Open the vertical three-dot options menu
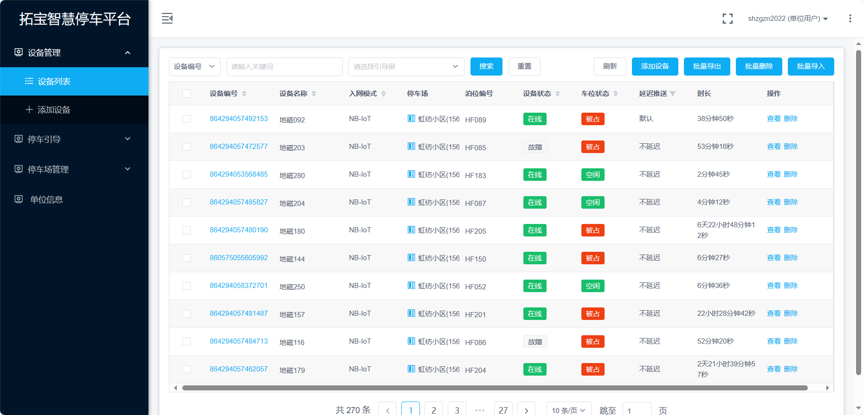The image size is (863, 415). tap(850, 19)
